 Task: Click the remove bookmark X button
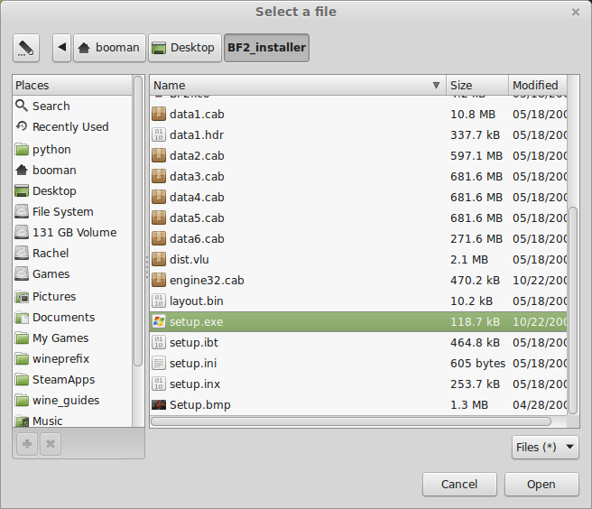coord(51,444)
